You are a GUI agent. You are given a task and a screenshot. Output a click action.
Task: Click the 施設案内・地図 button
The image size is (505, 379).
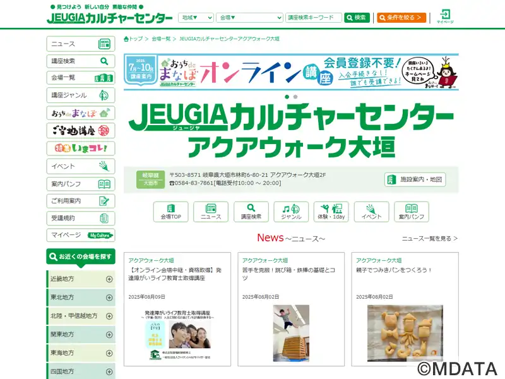pyautogui.click(x=415, y=179)
